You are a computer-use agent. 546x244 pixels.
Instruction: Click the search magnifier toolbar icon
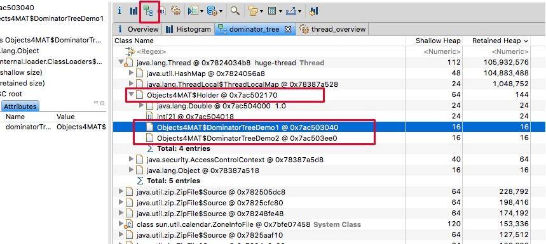(235, 11)
